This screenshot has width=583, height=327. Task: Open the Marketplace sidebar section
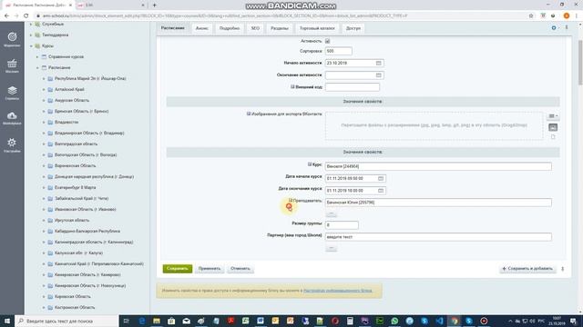point(12,118)
